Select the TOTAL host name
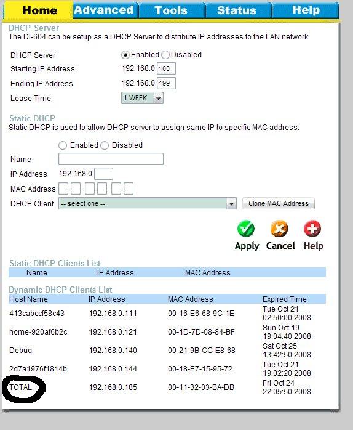Screen dimensions: 353x430 [x=20, y=387]
